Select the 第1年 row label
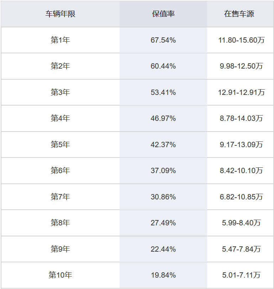Image resolution: width=274 pixels, height=289 pixels. tap(60, 40)
